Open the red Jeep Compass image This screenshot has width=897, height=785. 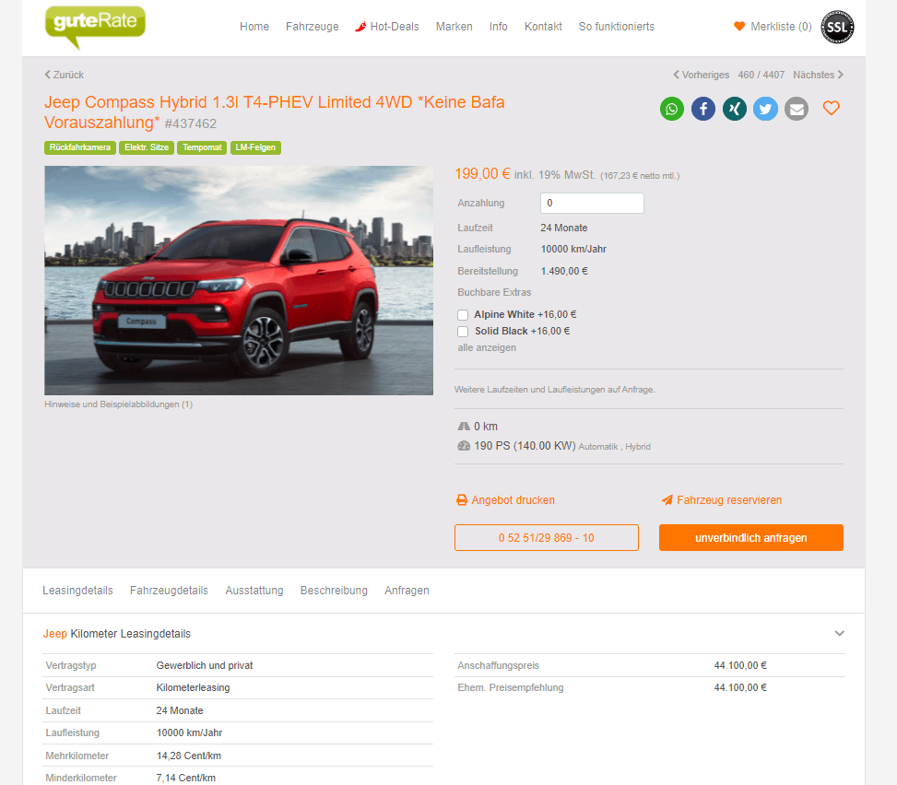click(239, 280)
